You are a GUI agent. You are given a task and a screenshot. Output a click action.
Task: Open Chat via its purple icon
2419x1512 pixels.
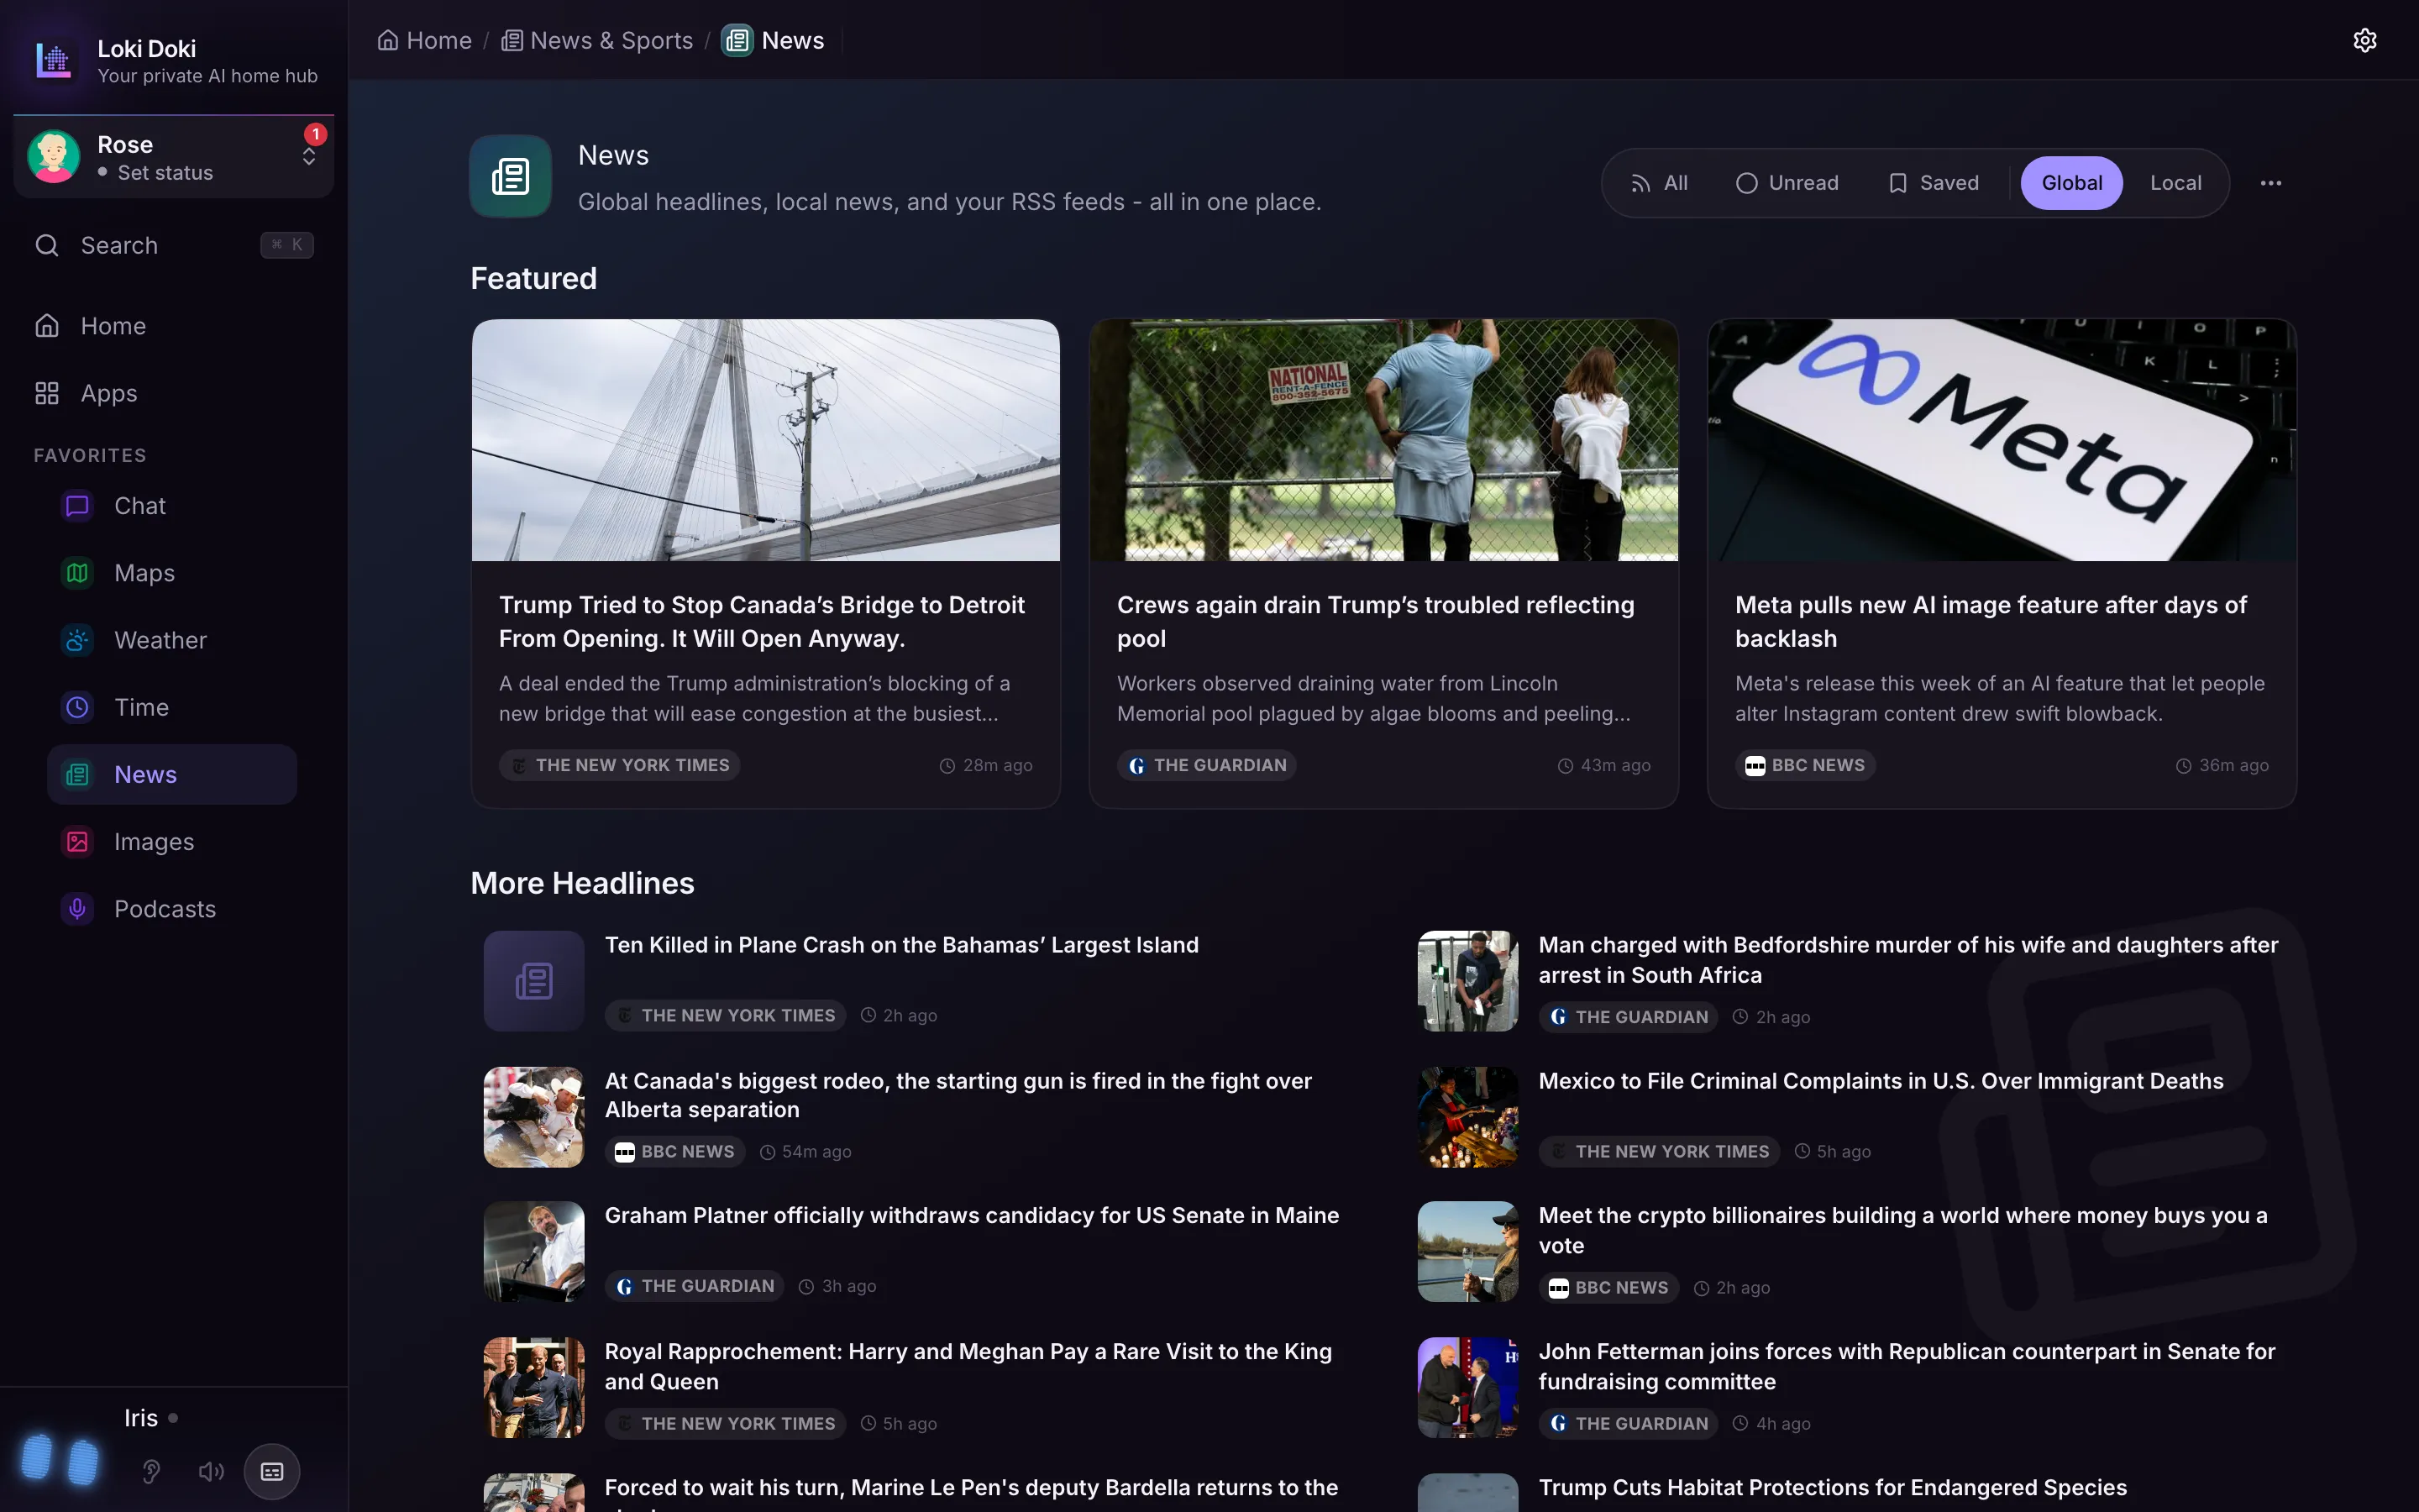pyautogui.click(x=77, y=506)
